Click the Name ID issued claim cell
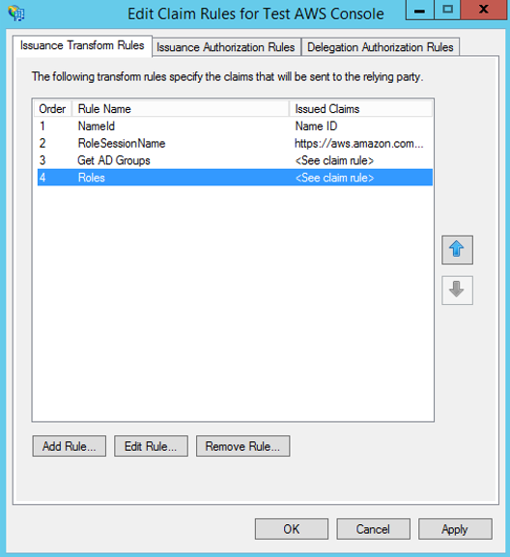Viewport: 510px width, 557px height. point(316,126)
